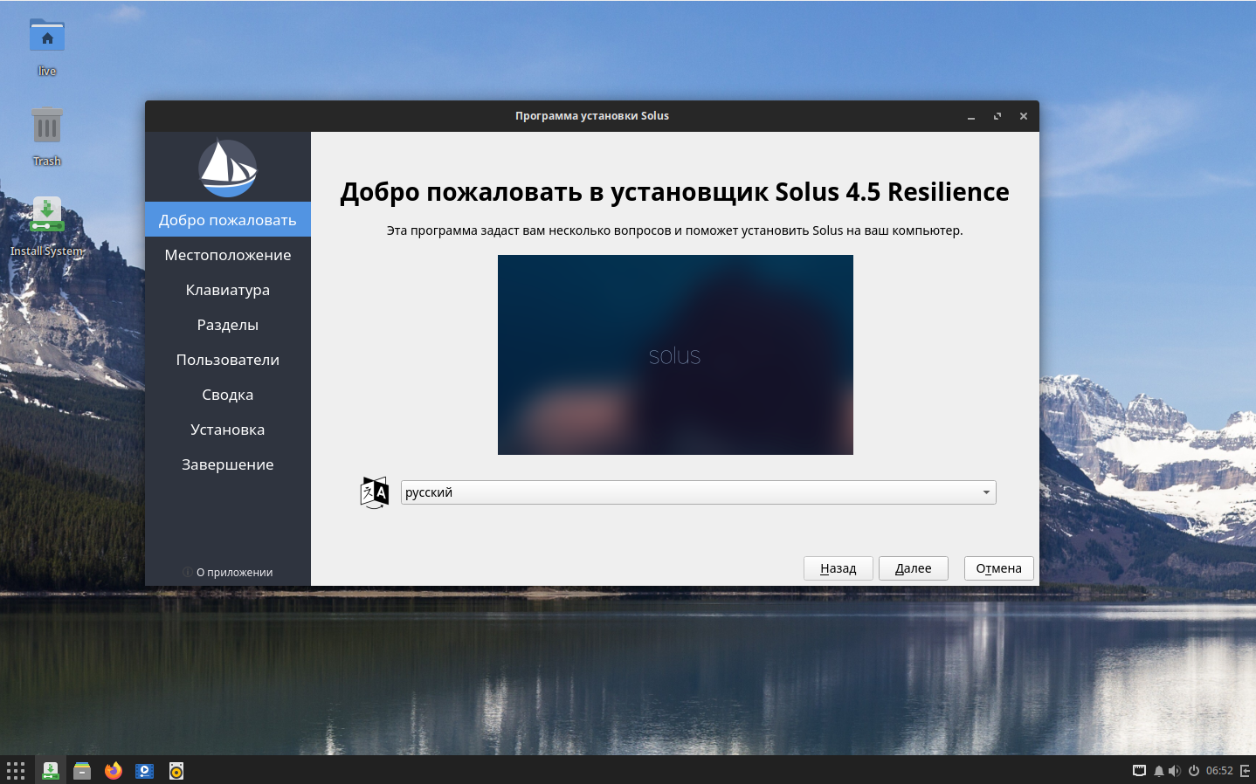Go to the Установка step
1256x784 pixels.
point(228,430)
